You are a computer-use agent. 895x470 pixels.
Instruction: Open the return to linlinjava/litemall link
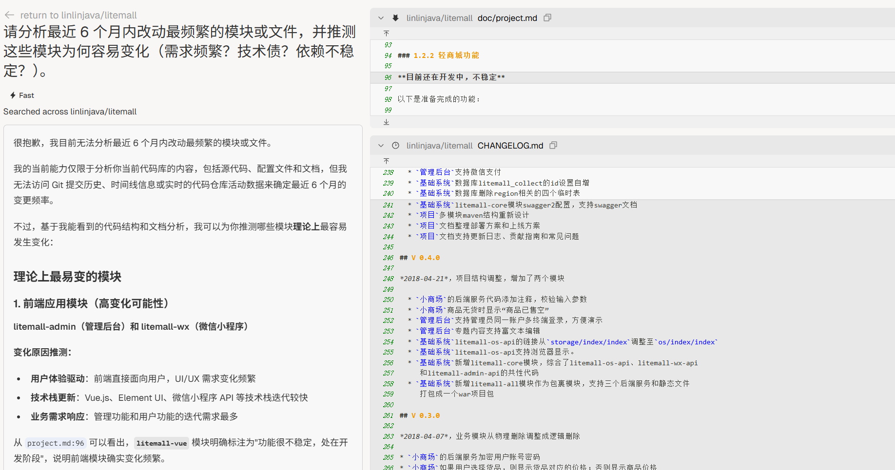pyautogui.click(x=78, y=15)
